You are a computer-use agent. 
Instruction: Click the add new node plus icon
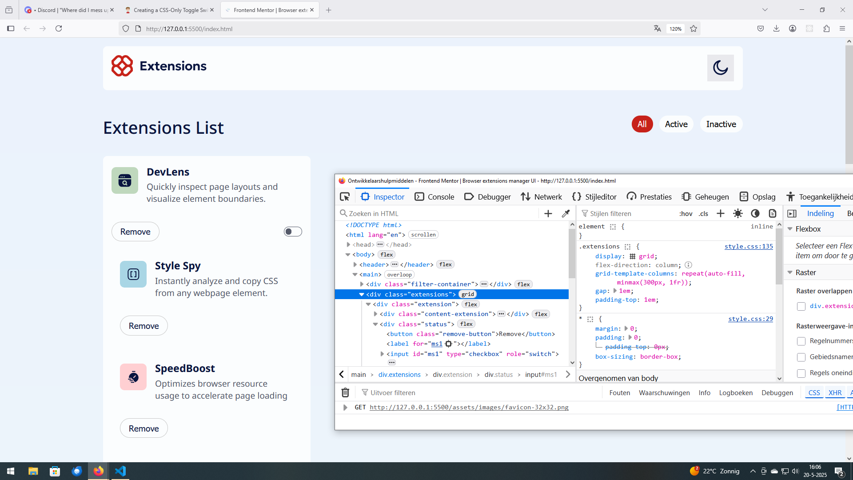coord(548,214)
